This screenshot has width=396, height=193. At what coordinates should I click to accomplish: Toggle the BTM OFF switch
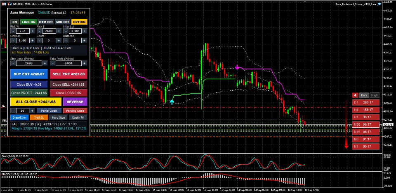(x=46, y=22)
